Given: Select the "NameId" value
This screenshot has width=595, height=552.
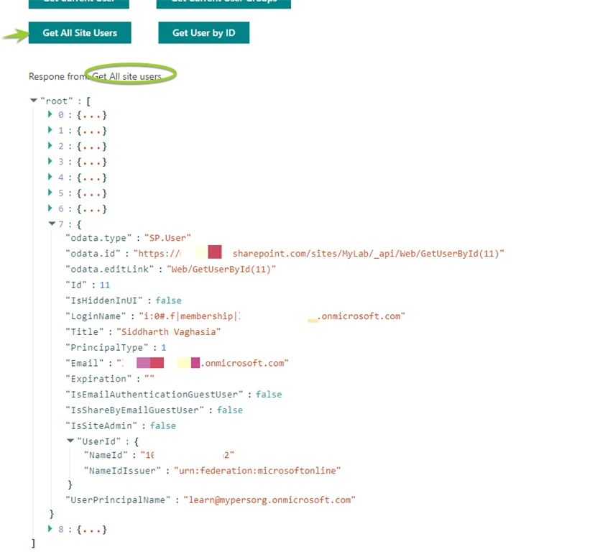Looking at the screenshot, I should (x=187, y=455).
